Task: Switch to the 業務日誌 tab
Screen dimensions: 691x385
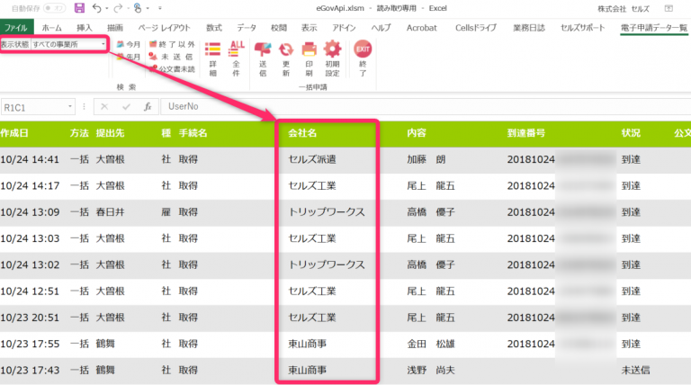Action: click(x=529, y=28)
